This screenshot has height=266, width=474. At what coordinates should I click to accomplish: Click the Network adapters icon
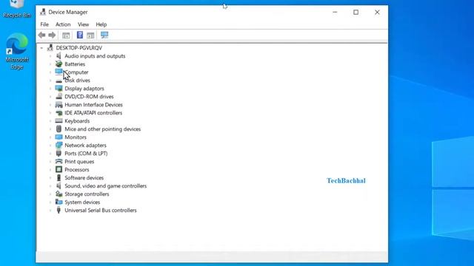pyautogui.click(x=59, y=146)
